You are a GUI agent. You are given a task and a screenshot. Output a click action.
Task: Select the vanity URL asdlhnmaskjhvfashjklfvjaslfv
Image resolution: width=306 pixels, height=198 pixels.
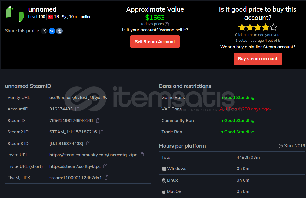[x=78, y=98]
